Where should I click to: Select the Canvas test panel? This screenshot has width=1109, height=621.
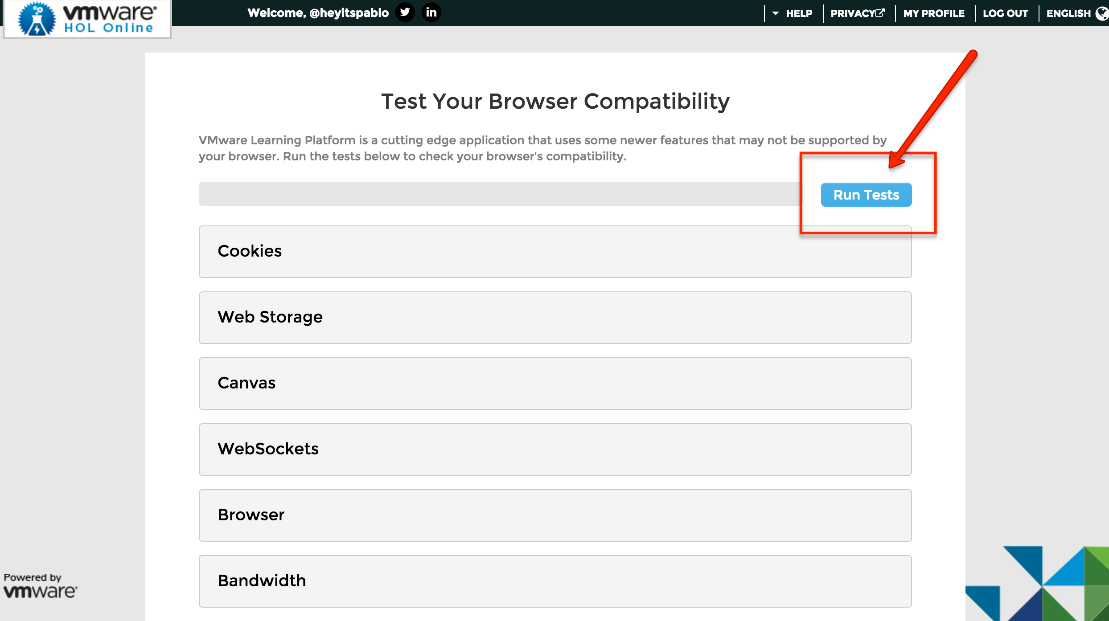coord(555,383)
